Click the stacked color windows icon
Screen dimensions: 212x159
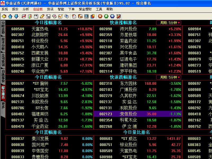click(x=92, y=16)
